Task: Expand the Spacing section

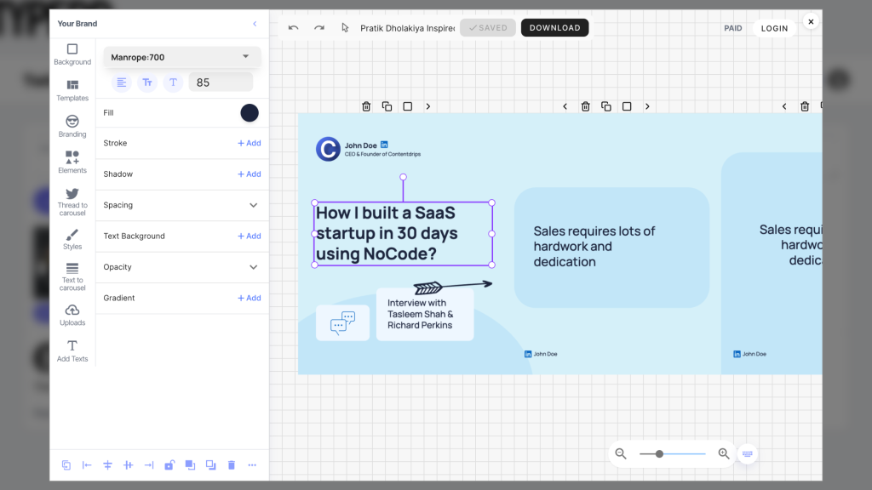Action: coord(253,205)
